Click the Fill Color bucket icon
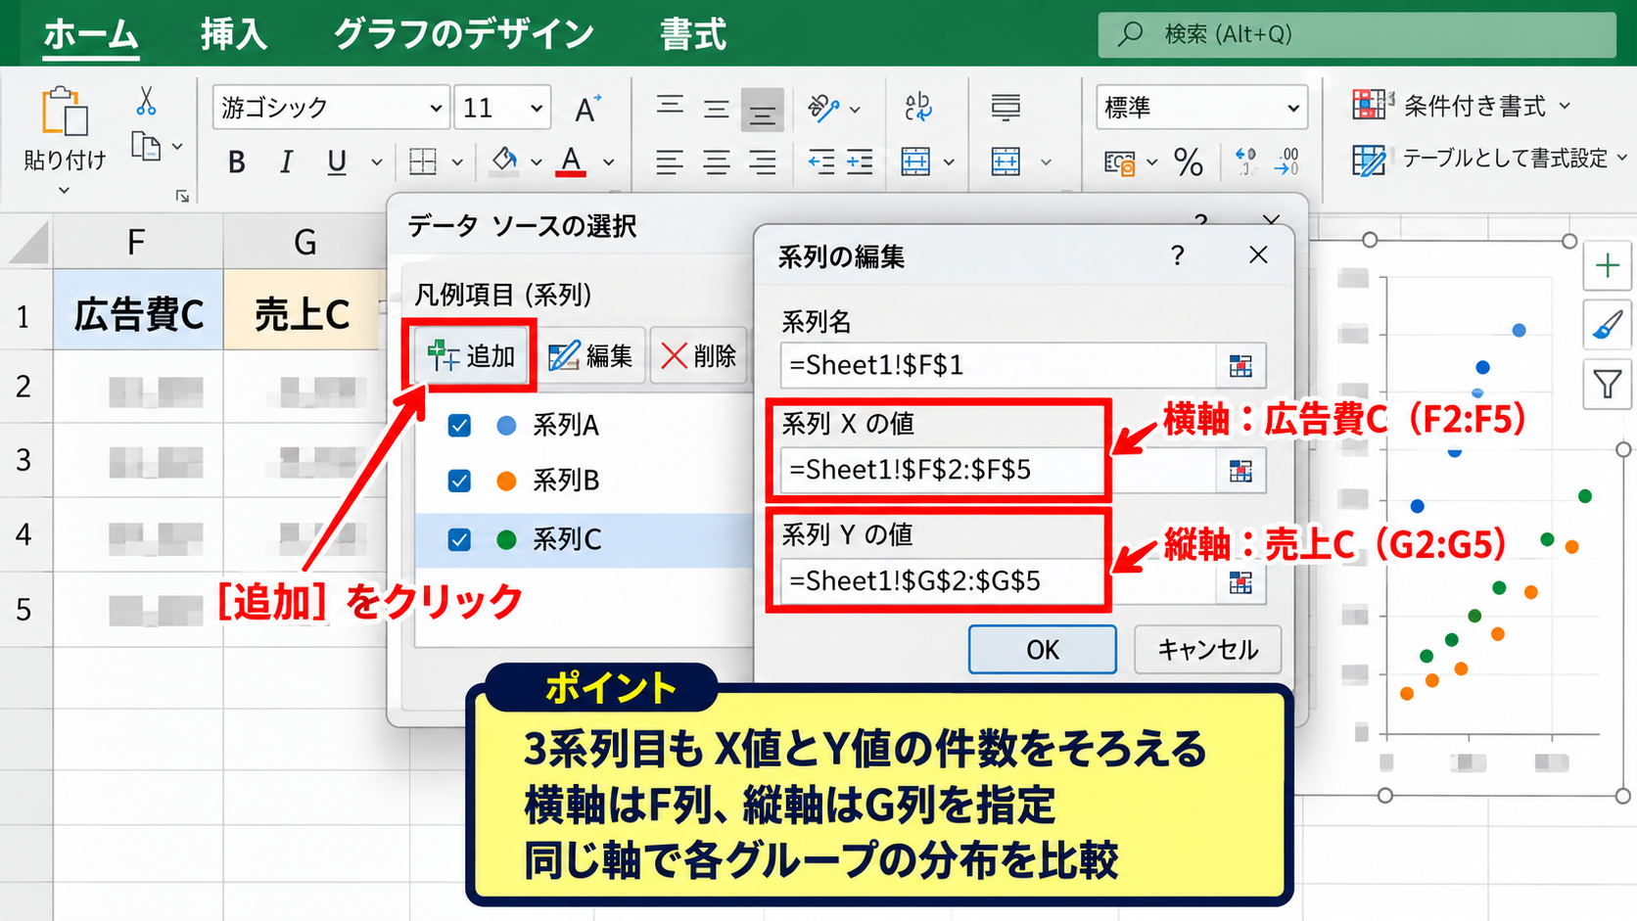1637x921 pixels. [504, 161]
